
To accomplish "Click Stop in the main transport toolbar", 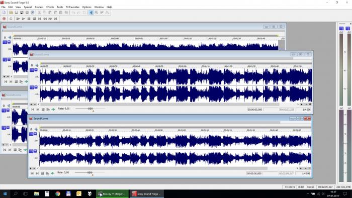I will pos(34,19).
